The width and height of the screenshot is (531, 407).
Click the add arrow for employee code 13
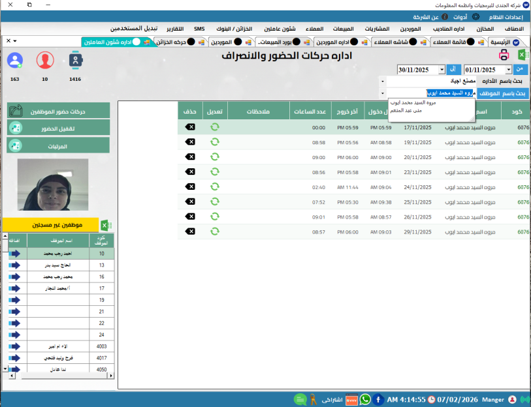pyautogui.click(x=14, y=265)
